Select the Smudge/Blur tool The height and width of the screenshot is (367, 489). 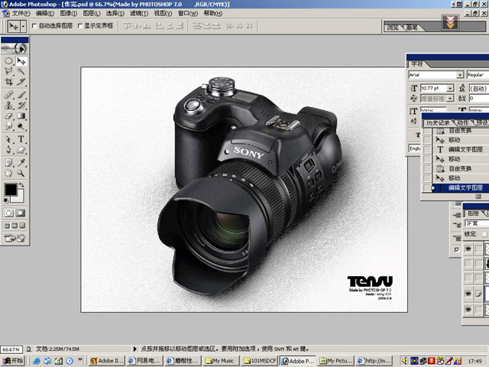pyautogui.click(x=8, y=126)
